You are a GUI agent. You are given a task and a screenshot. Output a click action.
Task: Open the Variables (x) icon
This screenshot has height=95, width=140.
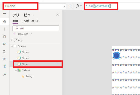tap(5, 59)
